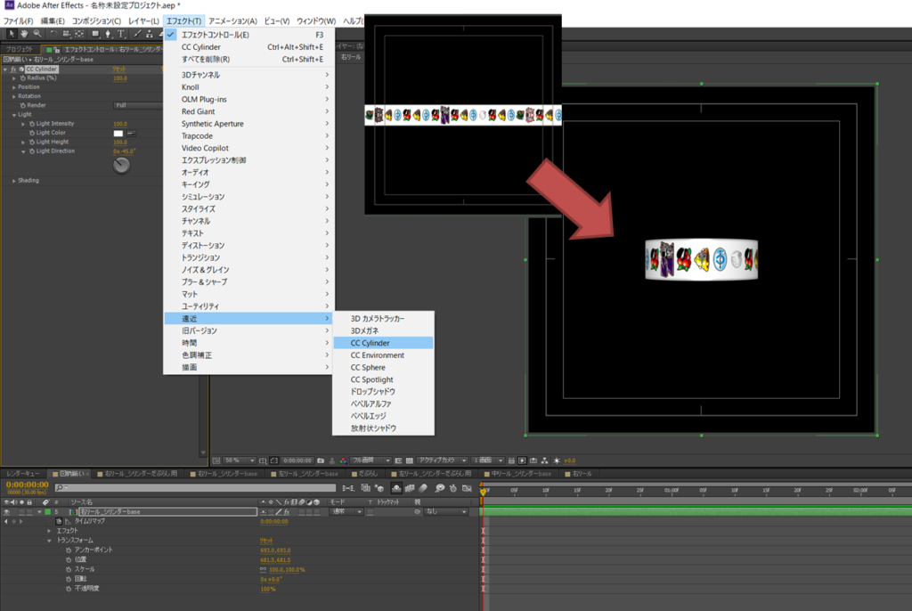Toggle effect controls panel lock icon
The image size is (912, 611).
pos(56,50)
